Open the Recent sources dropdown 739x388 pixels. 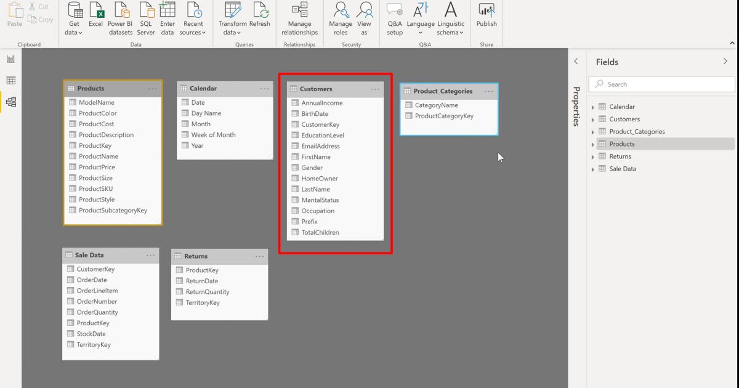pos(193,18)
